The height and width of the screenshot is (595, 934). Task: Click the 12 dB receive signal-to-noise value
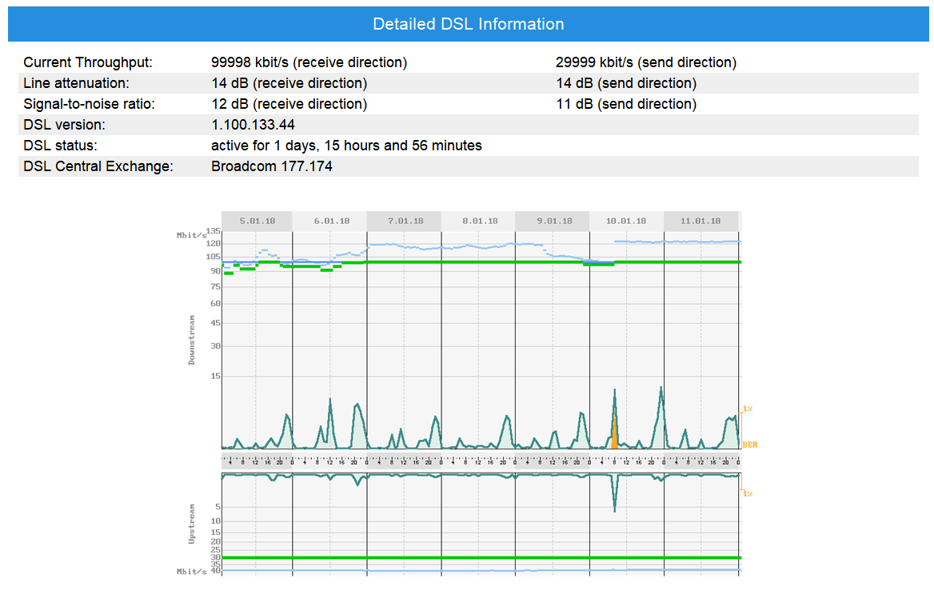[289, 104]
